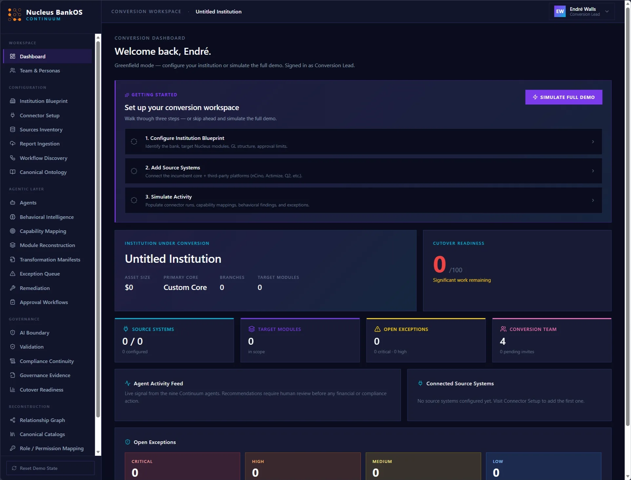Screen dimensions: 631x480
Task: Expand Add Source Systems step chevron
Action: coord(593,171)
